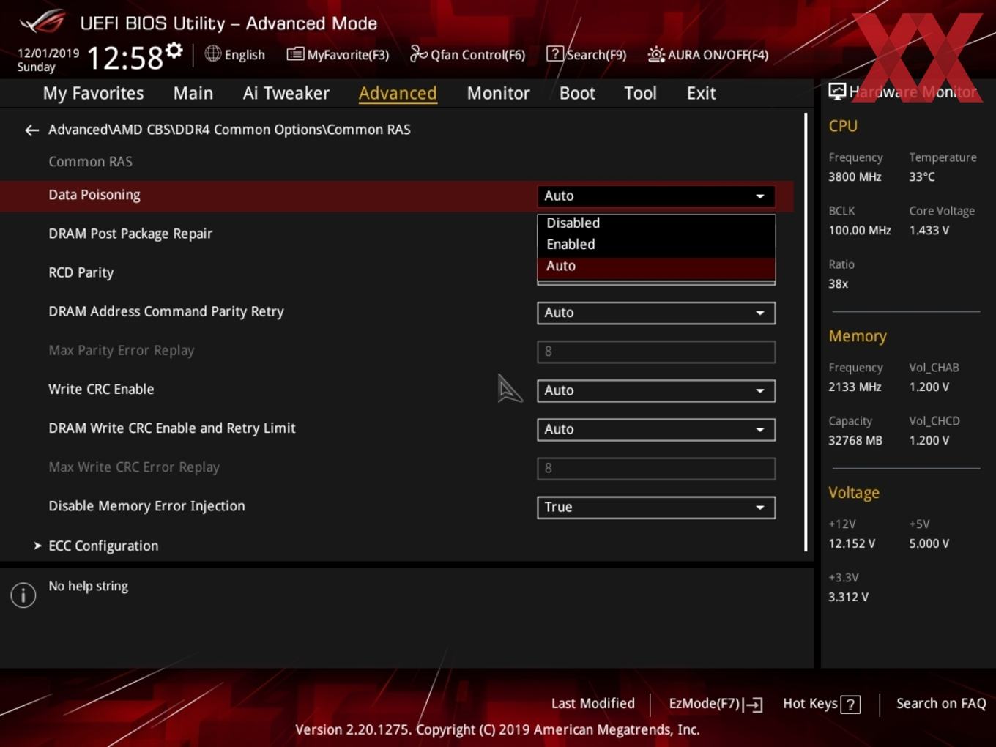Click the 12:58 clock time
996x747 pixels.
point(124,57)
